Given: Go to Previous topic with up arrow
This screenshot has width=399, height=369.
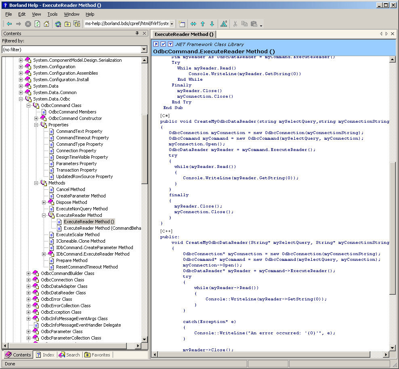Looking at the screenshot, I should pos(203,24).
